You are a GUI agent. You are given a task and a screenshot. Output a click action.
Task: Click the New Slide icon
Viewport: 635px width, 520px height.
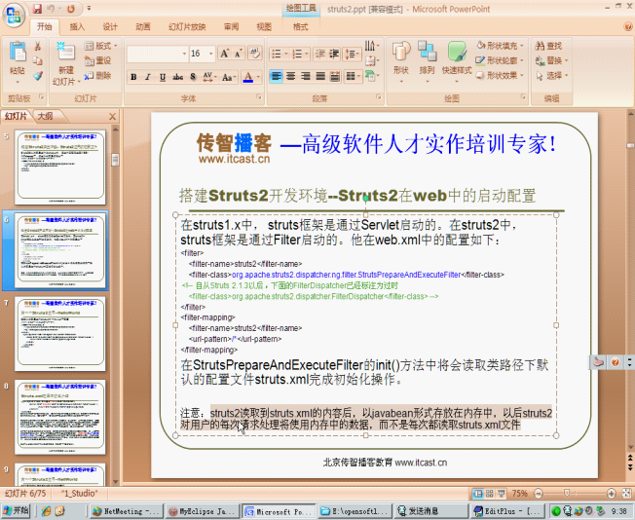[66, 53]
